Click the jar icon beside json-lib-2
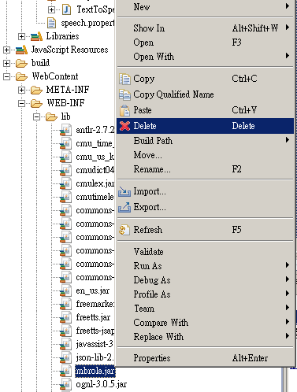Viewport: 297px width, 392px height. pyautogui.click(x=65, y=357)
